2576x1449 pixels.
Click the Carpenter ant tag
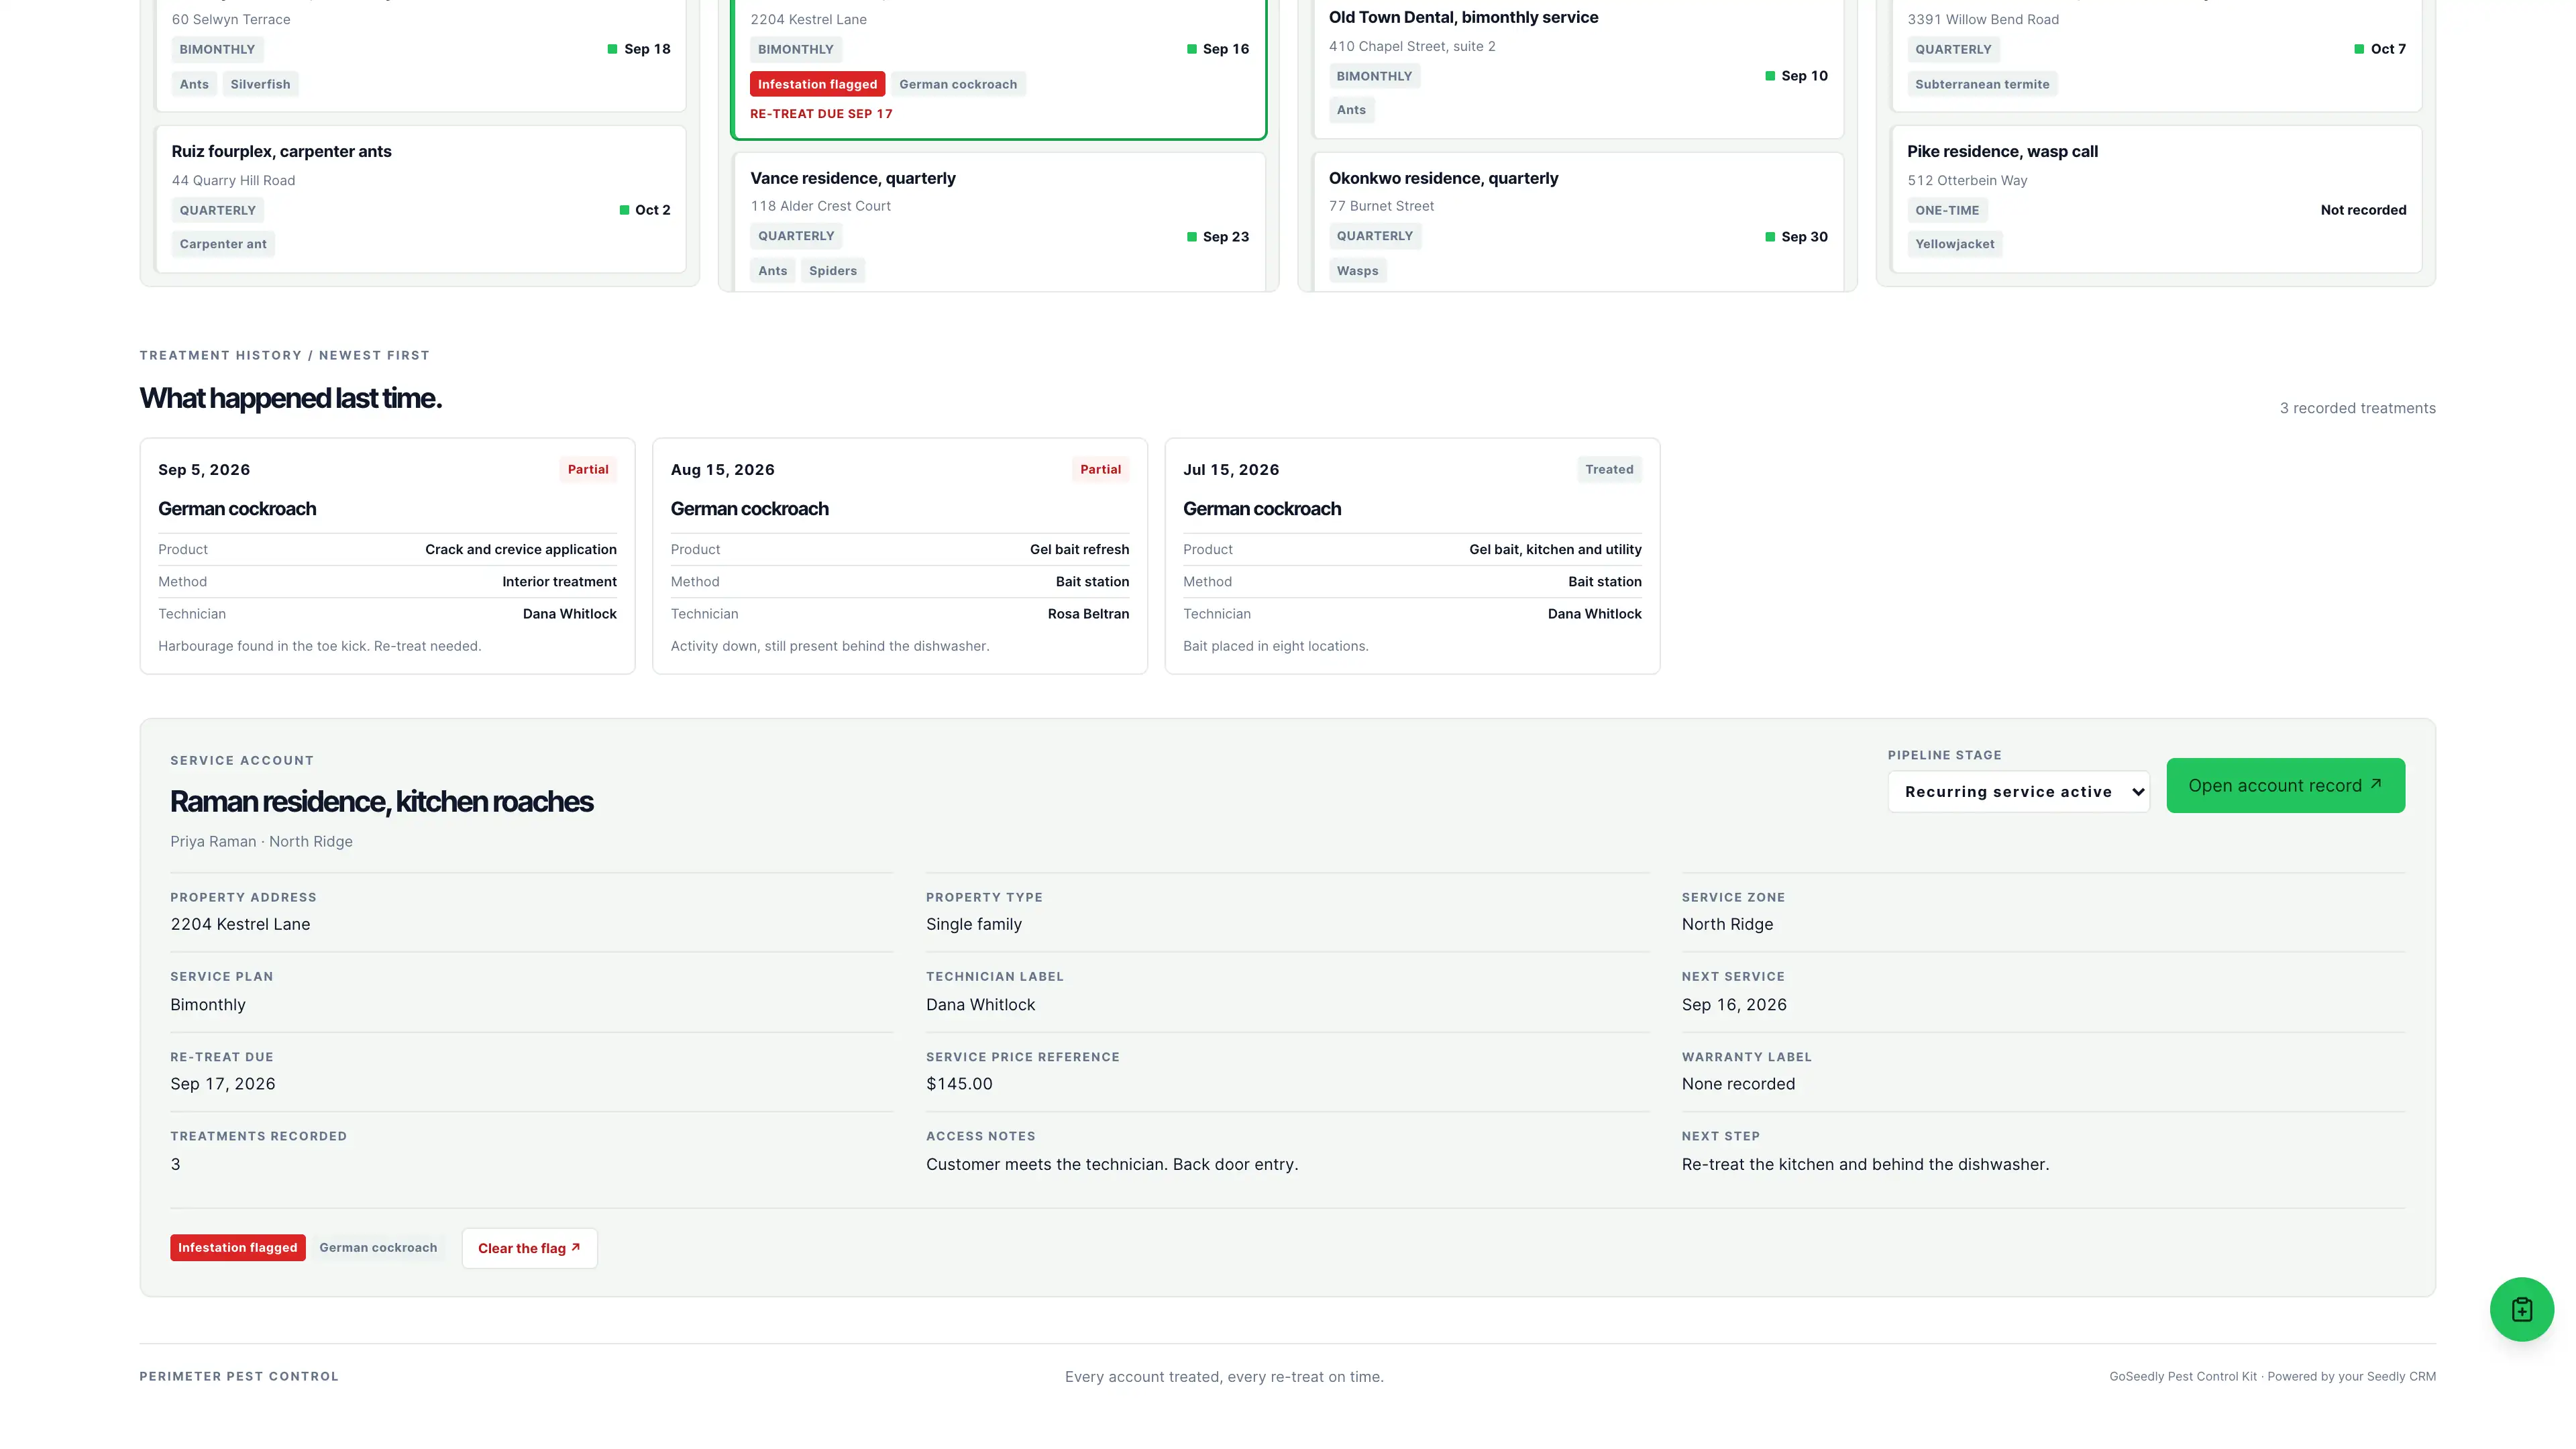[223, 244]
